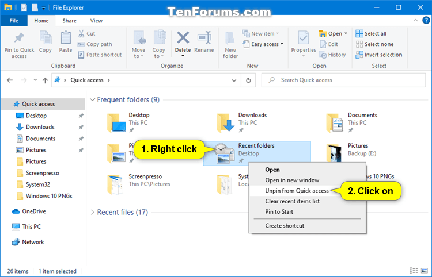Choose Open in the context menu

pos(307,170)
